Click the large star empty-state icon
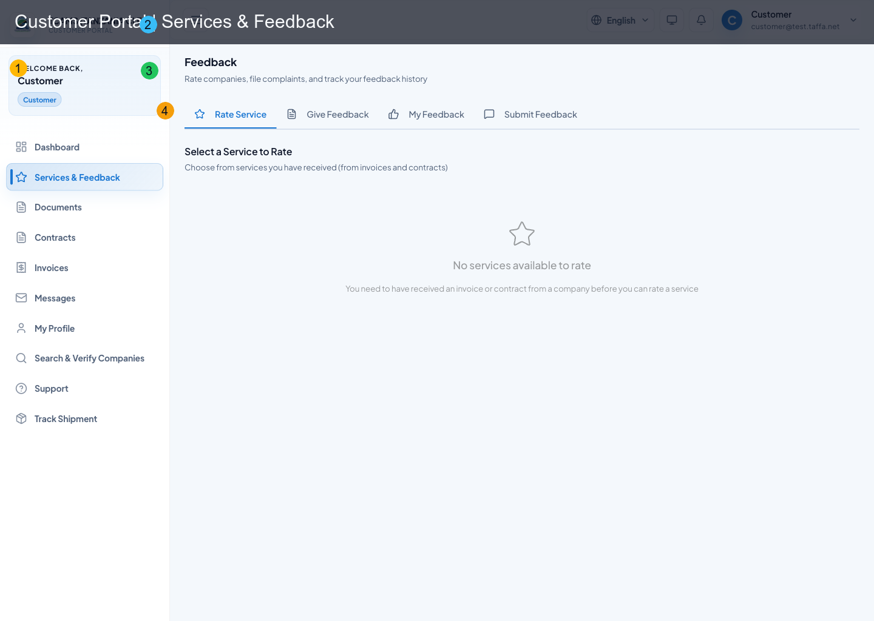Viewport: 874px width, 621px height. [522, 234]
